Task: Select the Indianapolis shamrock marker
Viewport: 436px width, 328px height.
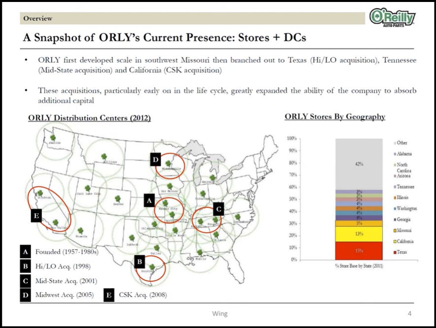Action: 202,194
